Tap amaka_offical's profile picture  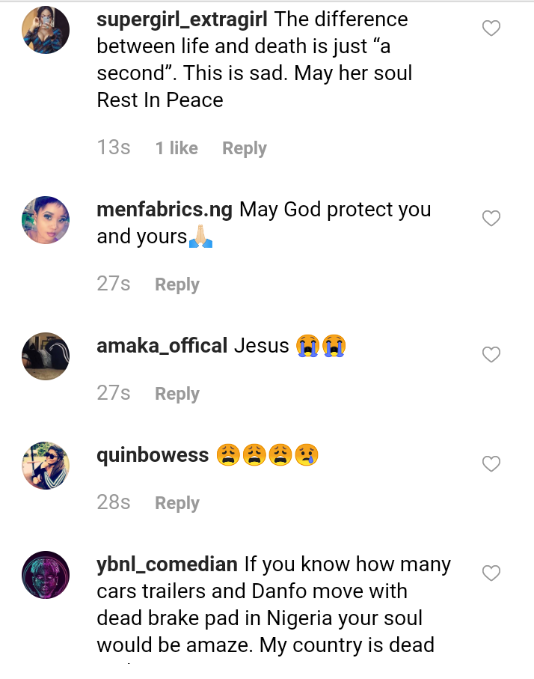click(x=46, y=356)
